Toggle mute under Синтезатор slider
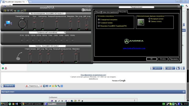 (42, 29)
